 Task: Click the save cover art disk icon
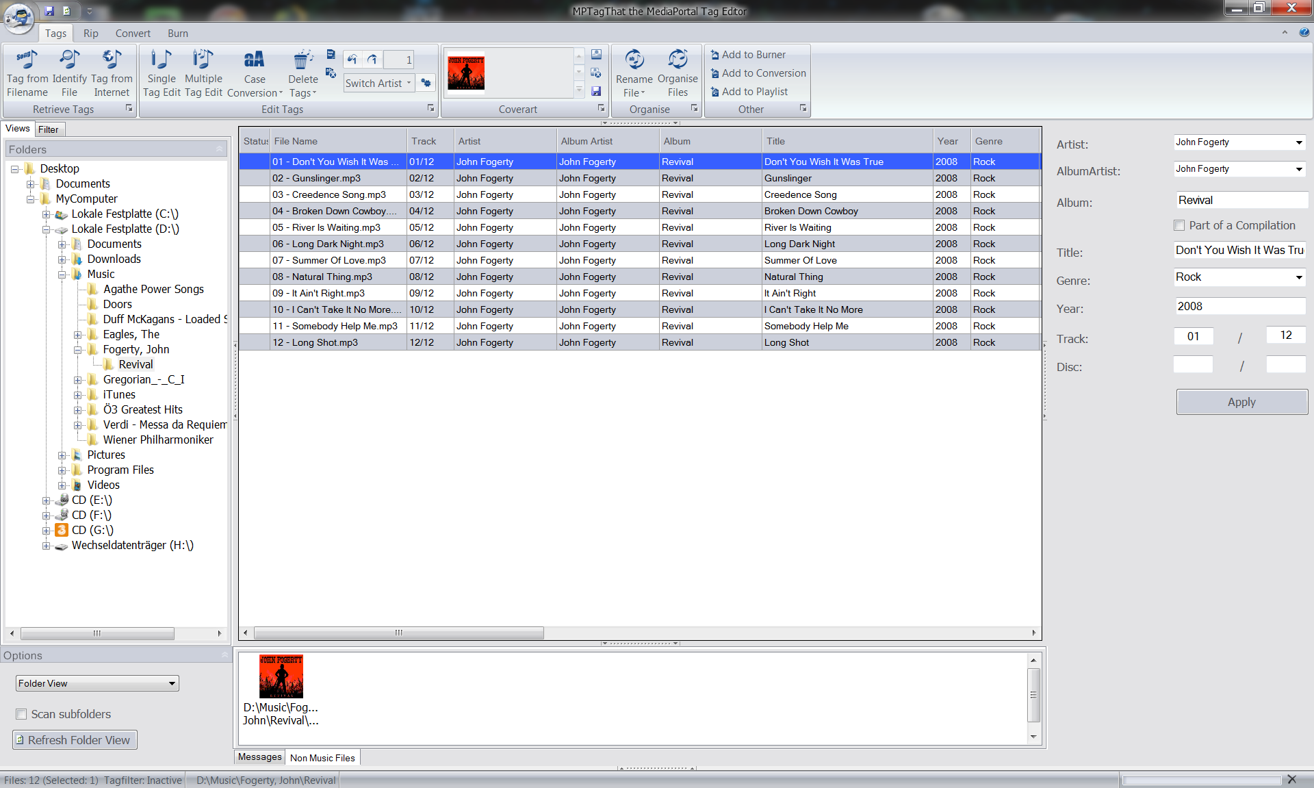(x=596, y=91)
